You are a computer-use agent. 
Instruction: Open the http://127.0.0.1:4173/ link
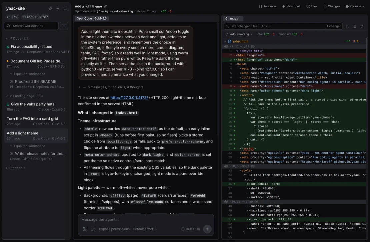pos(129,98)
